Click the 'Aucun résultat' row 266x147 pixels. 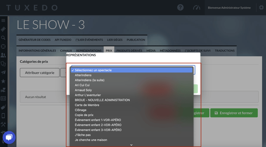click(139, 97)
